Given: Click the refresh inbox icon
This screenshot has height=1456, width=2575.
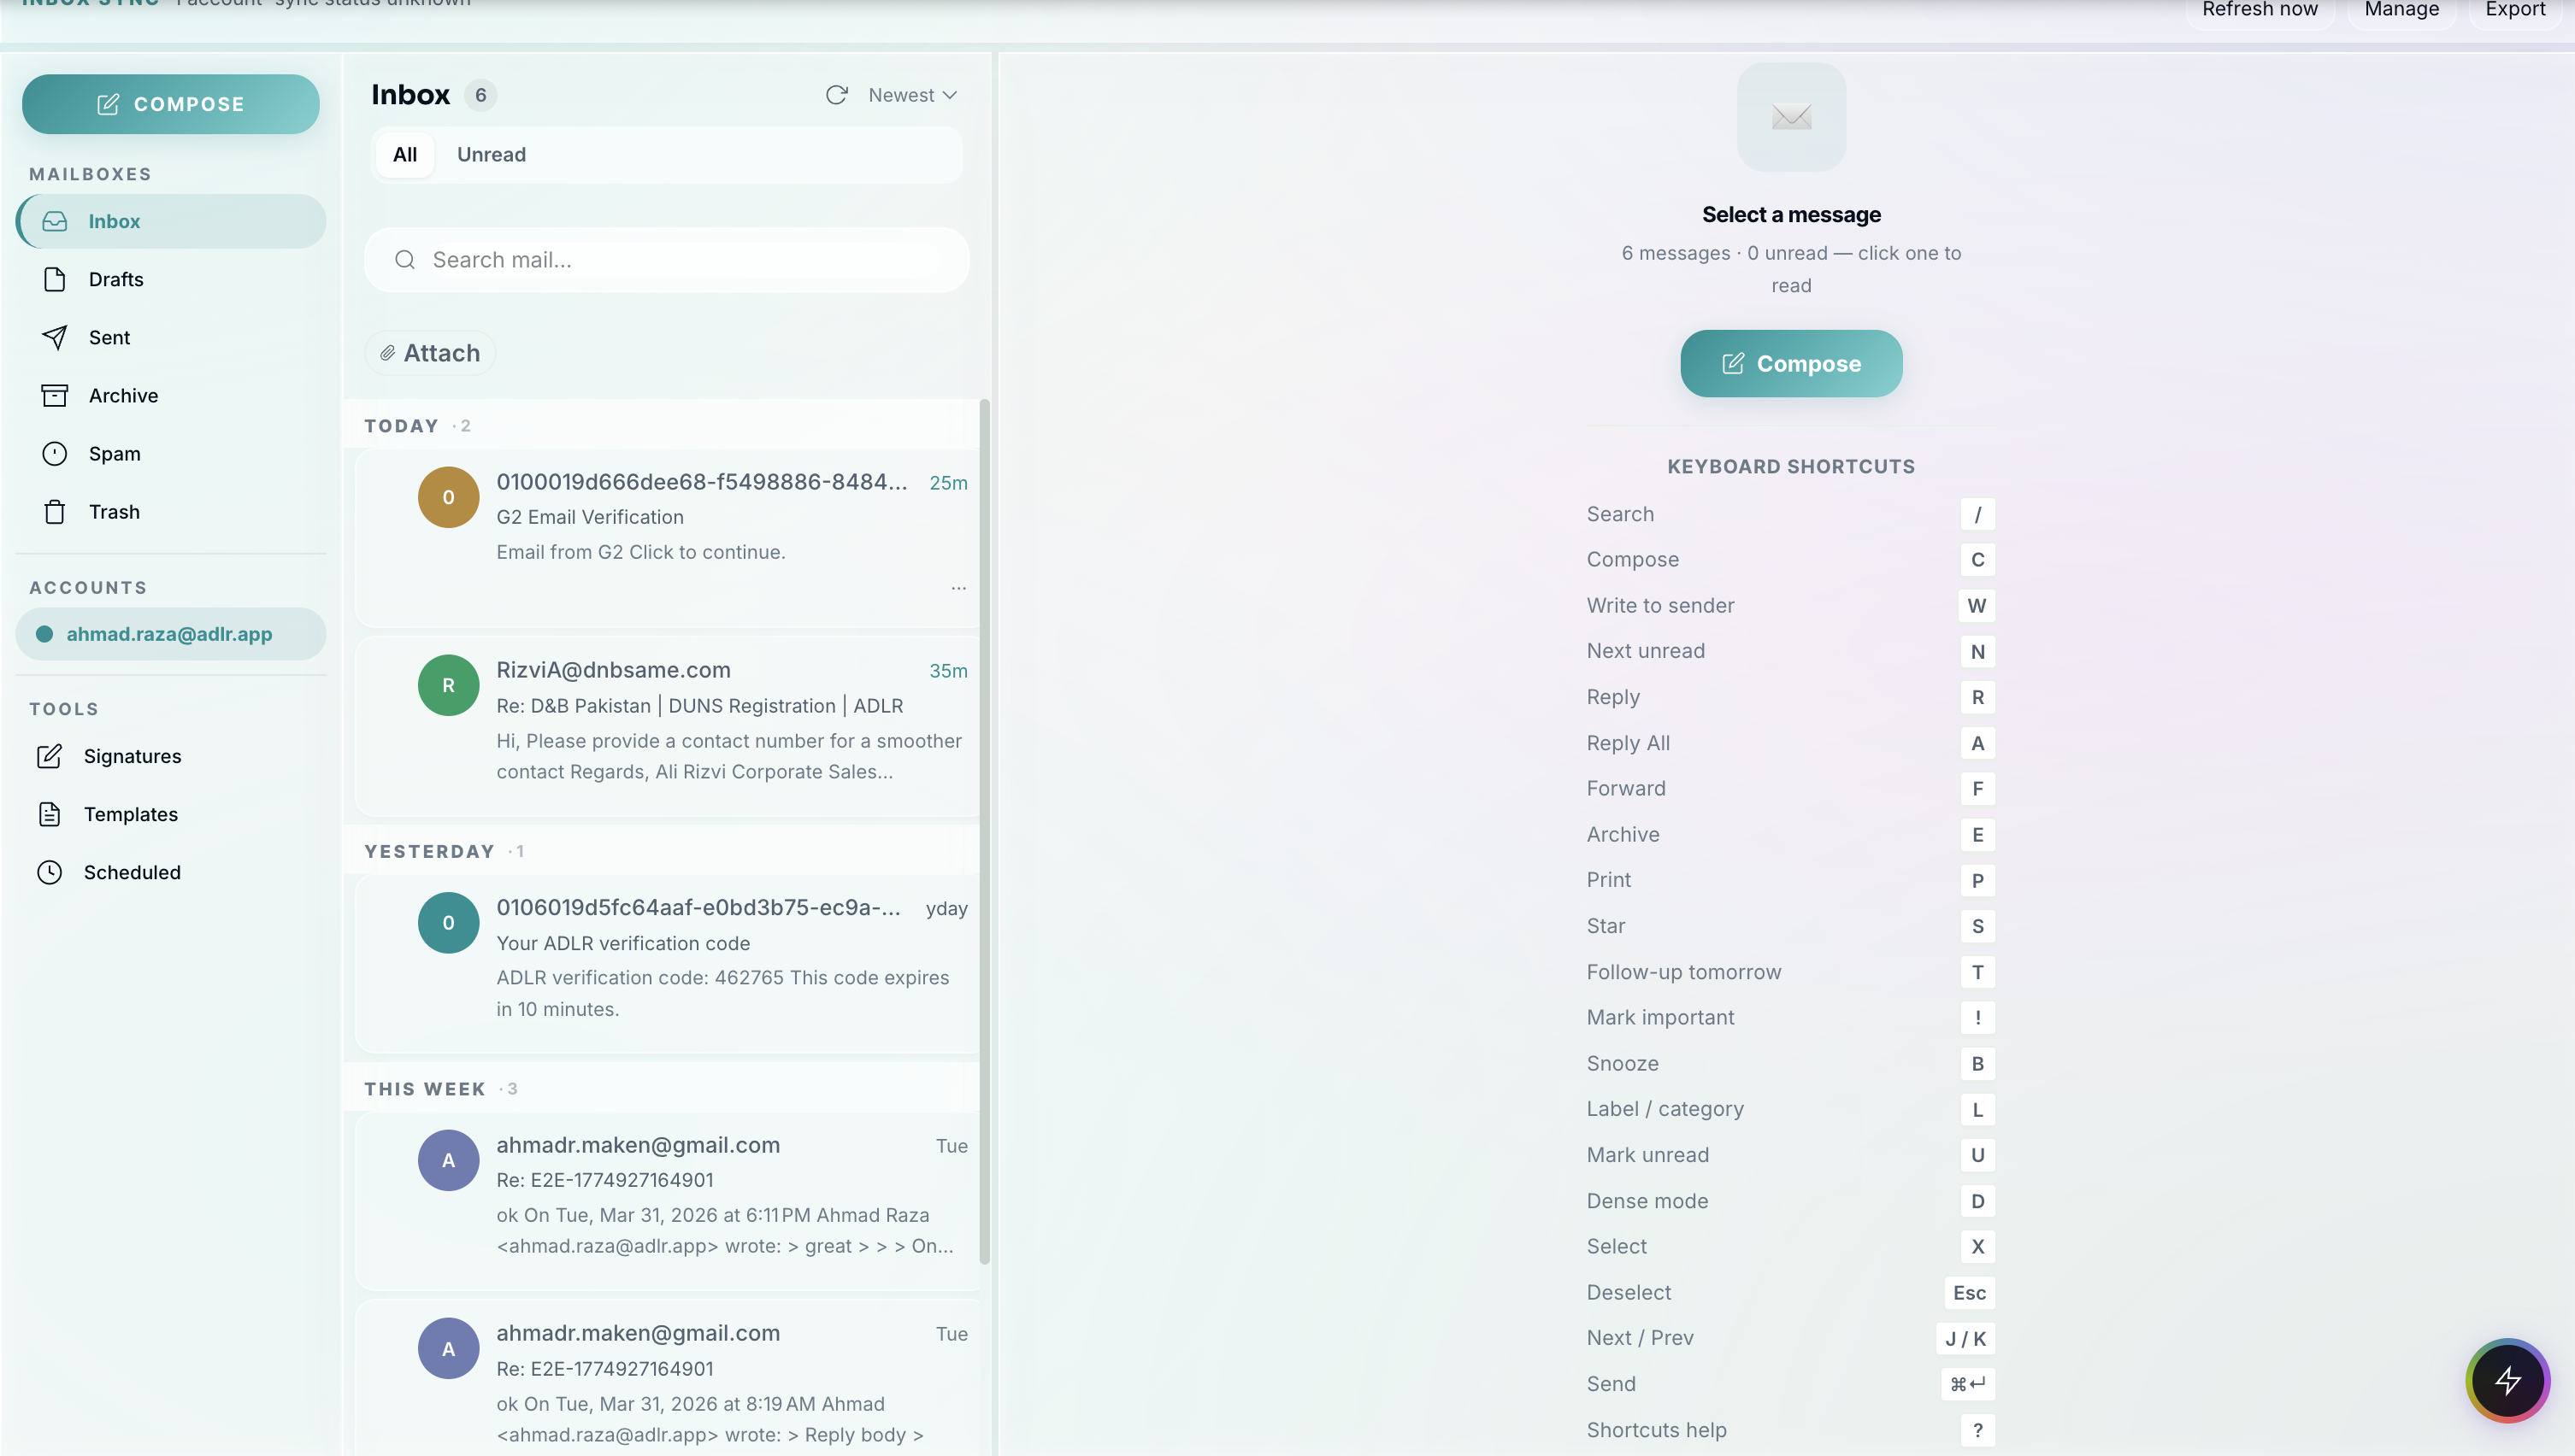Looking at the screenshot, I should point(836,95).
